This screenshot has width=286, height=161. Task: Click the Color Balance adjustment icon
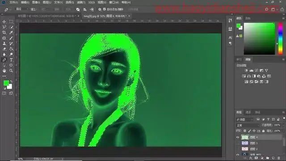[249, 76]
